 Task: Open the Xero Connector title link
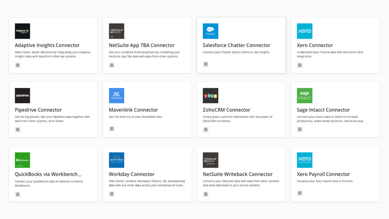click(315, 45)
